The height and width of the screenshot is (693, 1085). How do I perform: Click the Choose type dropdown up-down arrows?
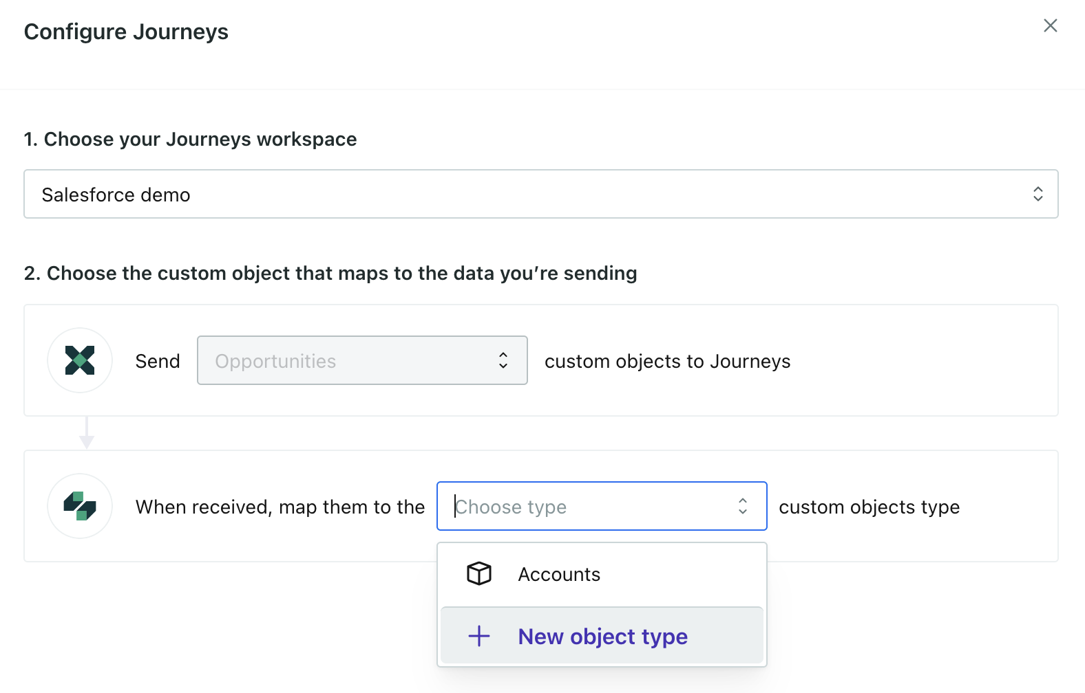pyautogui.click(x=743, y=506)
